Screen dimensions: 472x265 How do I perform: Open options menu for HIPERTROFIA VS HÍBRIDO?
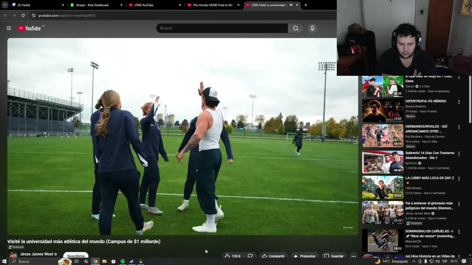click(x=459, y=102)
